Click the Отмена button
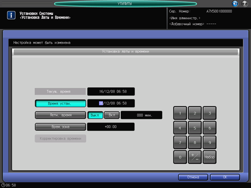 (193, 177)
